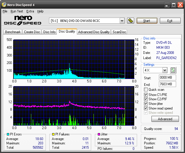Click the nero DiscSpeed logo

click(23, 20)
